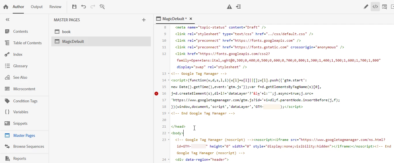Select the MagicDefault master page
The image size is (394, 163).
click(101, 41)
